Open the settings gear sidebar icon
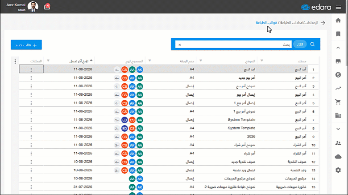The width and height of the screenshot is (348, 195). click(338, 170)
